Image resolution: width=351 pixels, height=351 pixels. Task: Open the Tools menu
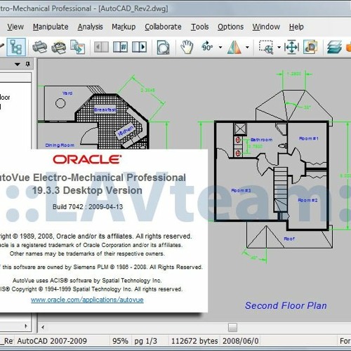click(x=199, y=27)
